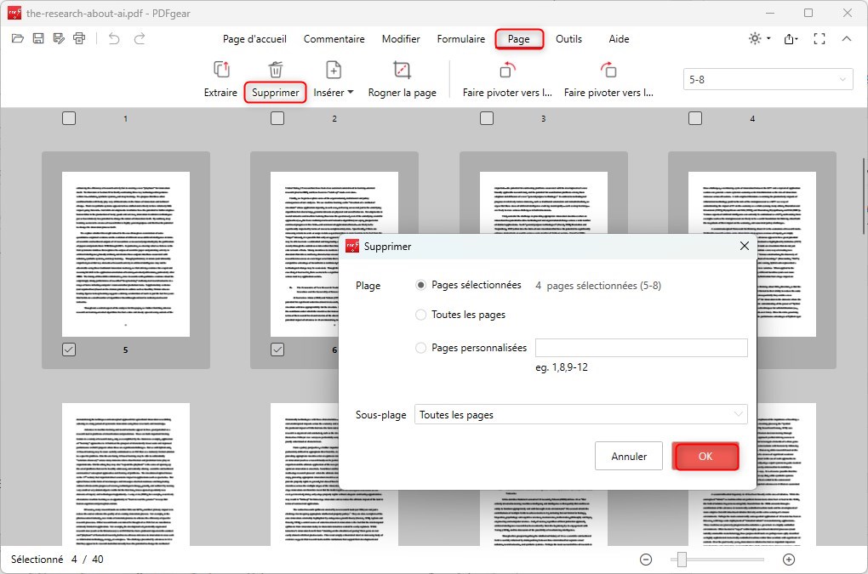
Task: Select the Rogner la page tool
Action: [403, 79]
